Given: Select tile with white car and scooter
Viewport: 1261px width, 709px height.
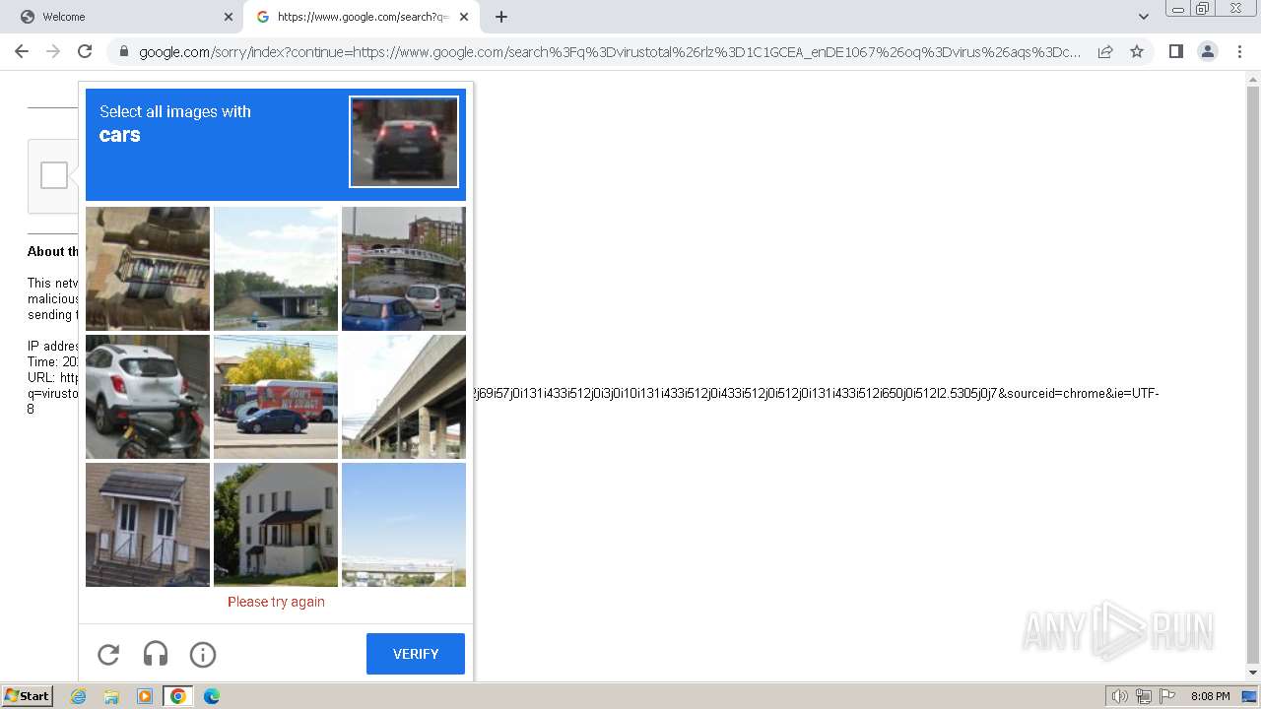Looking at the screenshot, I should pyautogui.click(x=148, y=397).
